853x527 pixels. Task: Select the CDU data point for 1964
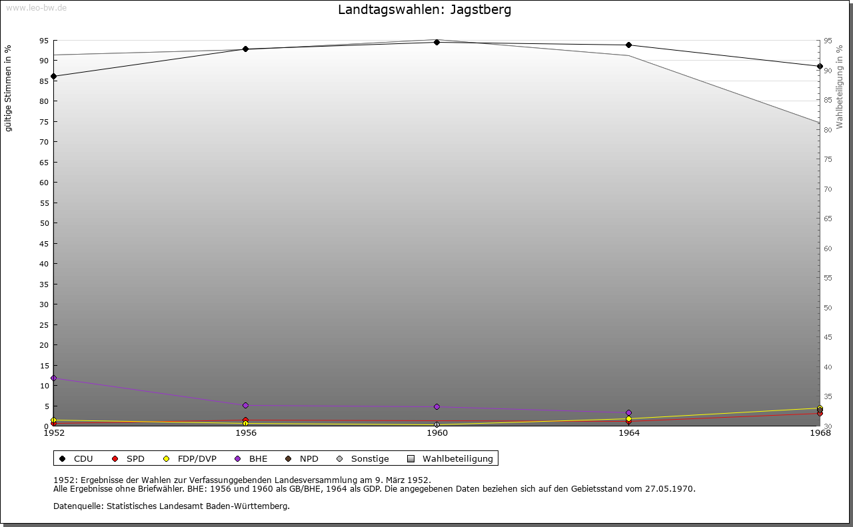point(628,45)
